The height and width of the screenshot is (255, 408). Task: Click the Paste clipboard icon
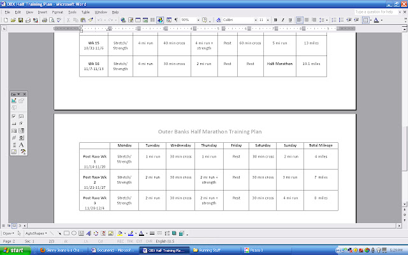[83, 20]
